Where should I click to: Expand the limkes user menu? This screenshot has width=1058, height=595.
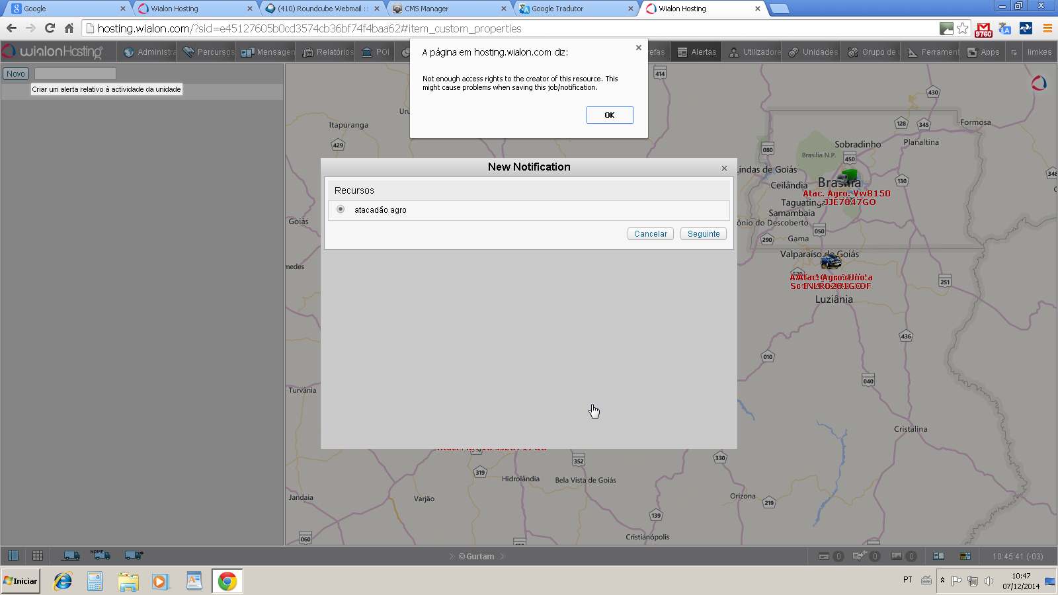click(x=1039, y=52)
